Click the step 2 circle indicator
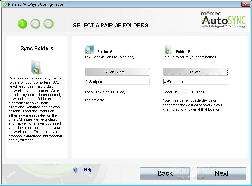This screenshot has width=252, height=186. point(35,24)
